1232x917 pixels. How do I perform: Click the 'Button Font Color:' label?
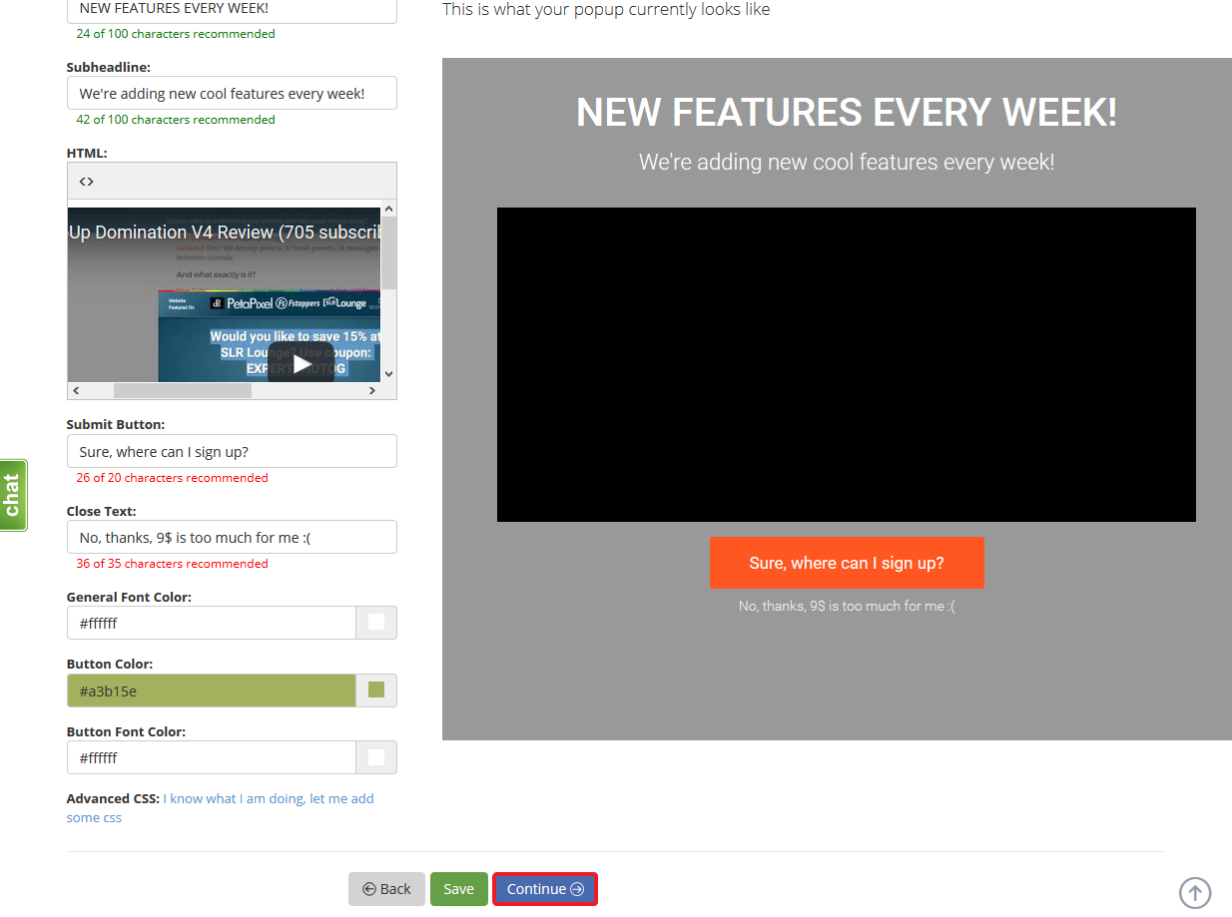coord(126,731)
